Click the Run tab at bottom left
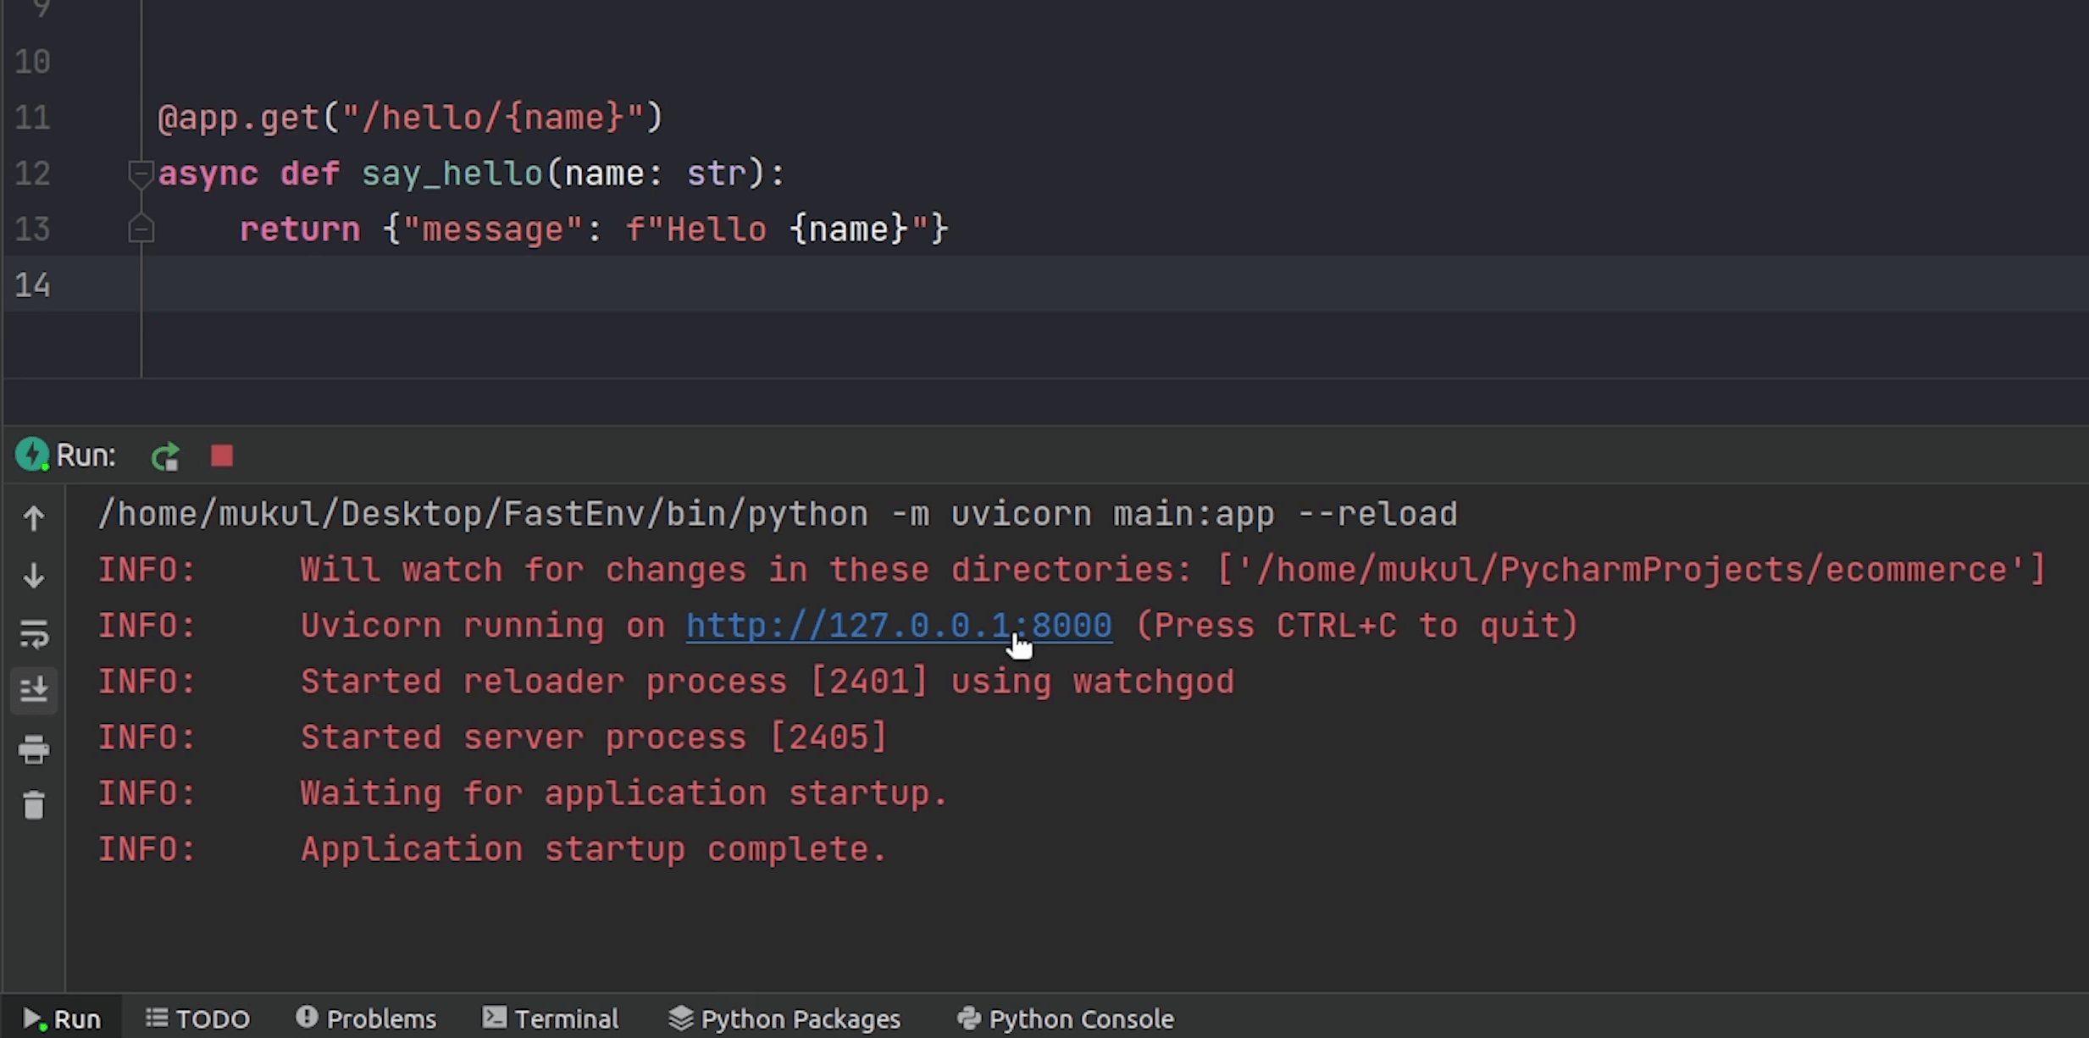Screen dimensions: 2089x1038 pyautogui.click(x=62, y=1019)
